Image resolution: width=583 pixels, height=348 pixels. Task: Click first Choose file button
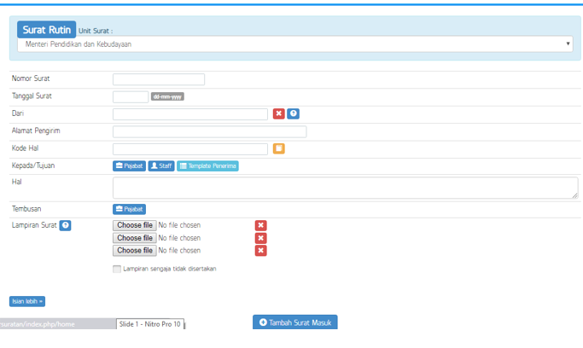tap(135, 225)
